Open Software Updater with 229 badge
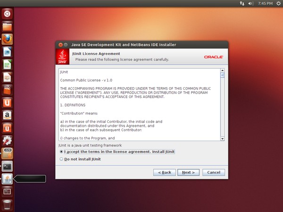This screenshot has height=212, width=283. point(7,154)
